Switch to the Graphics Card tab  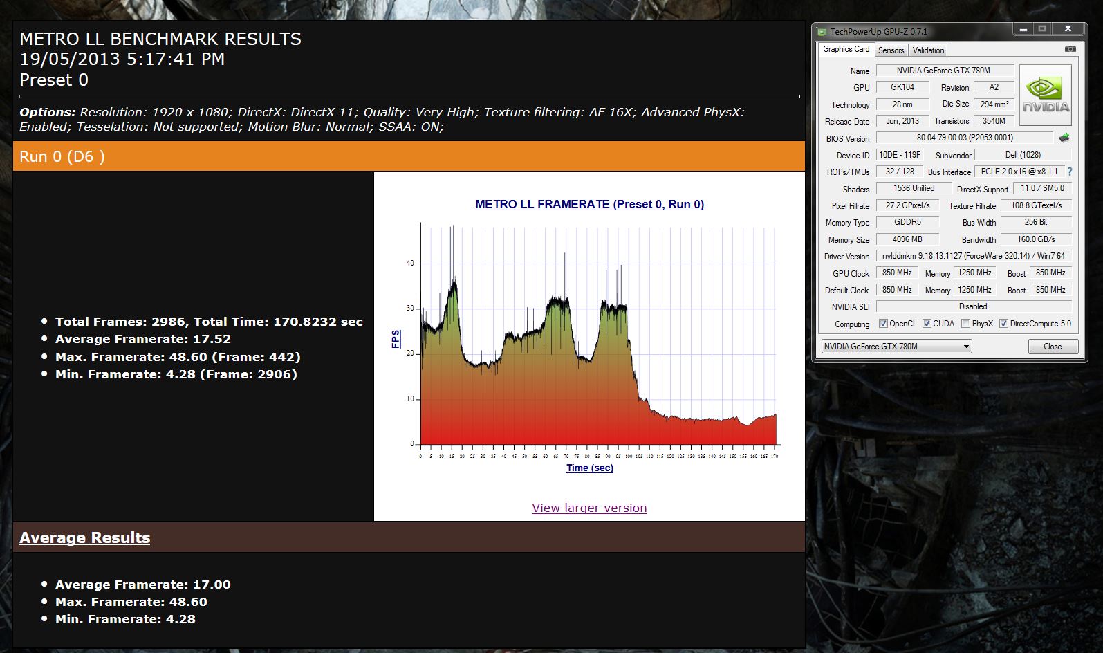click(846, 49)
